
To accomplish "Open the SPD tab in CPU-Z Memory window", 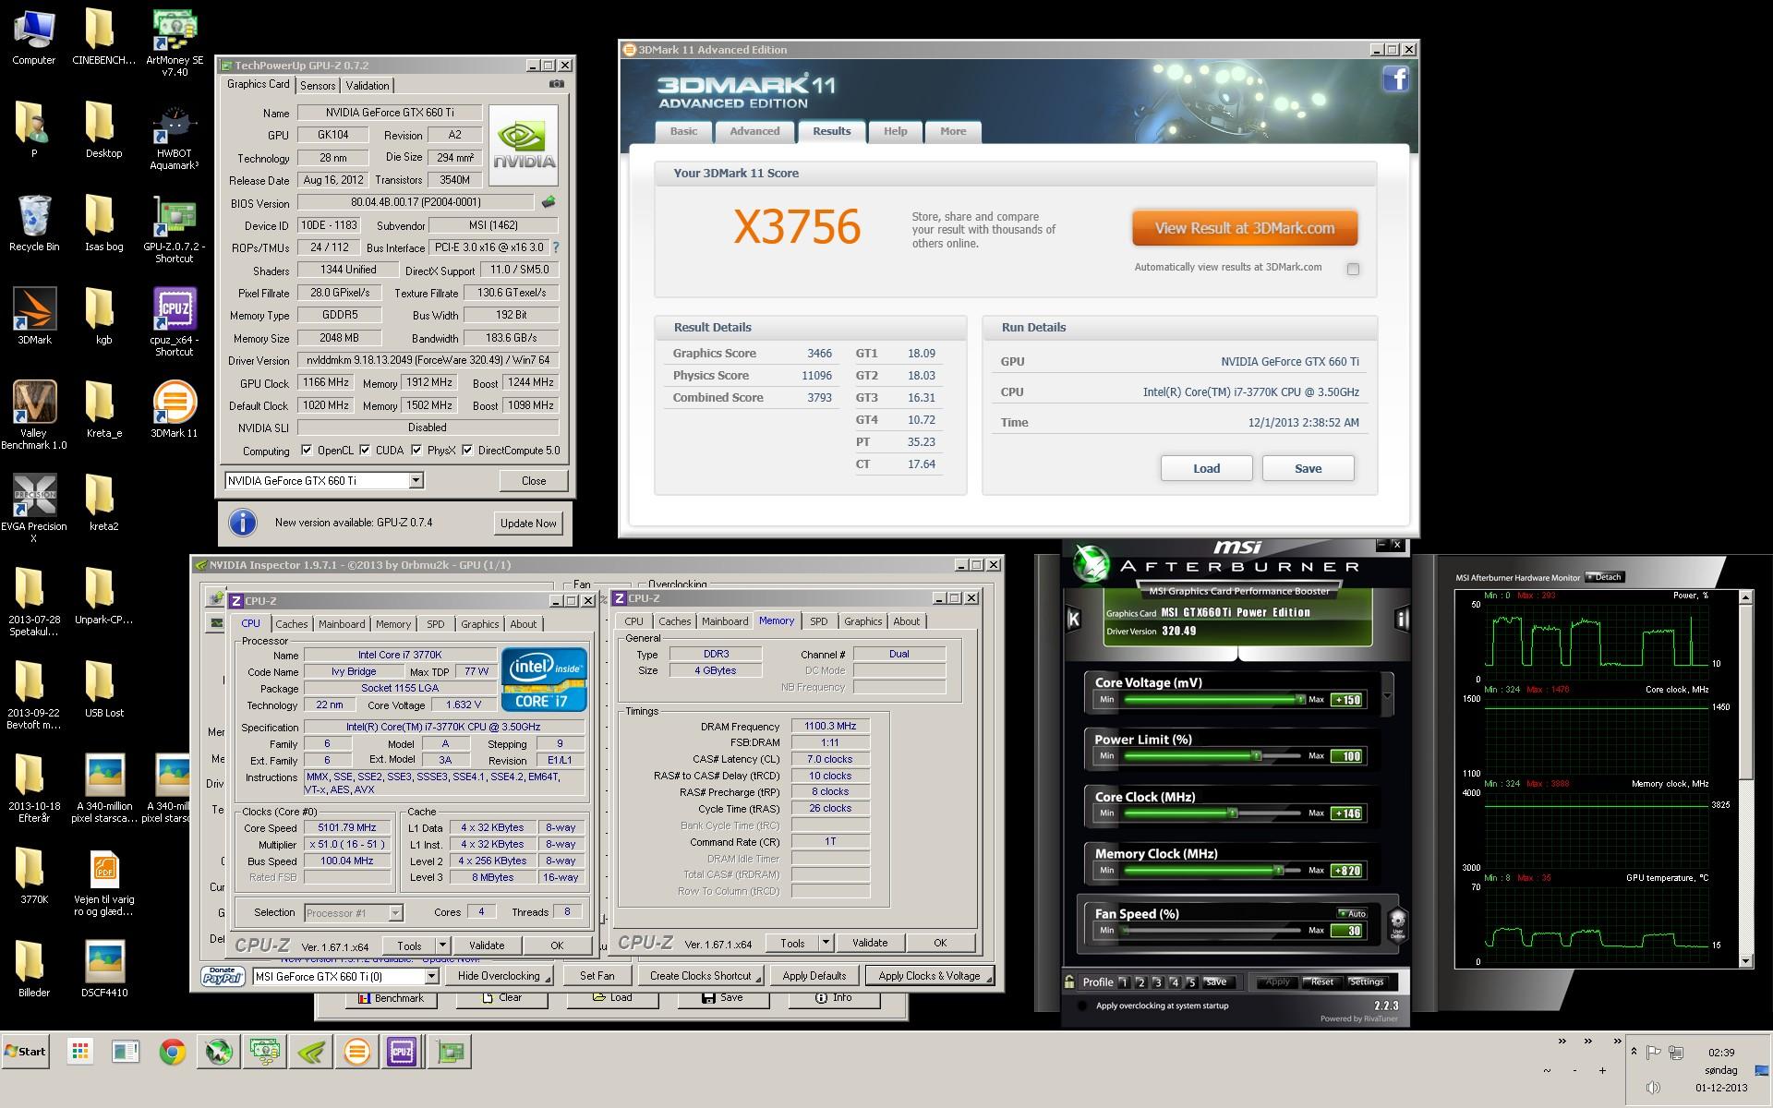I will pyautogui.click(x=818, y=621).
